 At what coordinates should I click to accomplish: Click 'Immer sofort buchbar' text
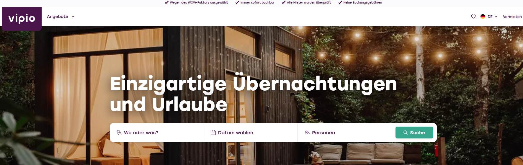click(257, 2)
